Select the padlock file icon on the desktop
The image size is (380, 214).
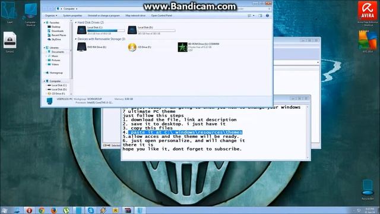tap(9, 42)
